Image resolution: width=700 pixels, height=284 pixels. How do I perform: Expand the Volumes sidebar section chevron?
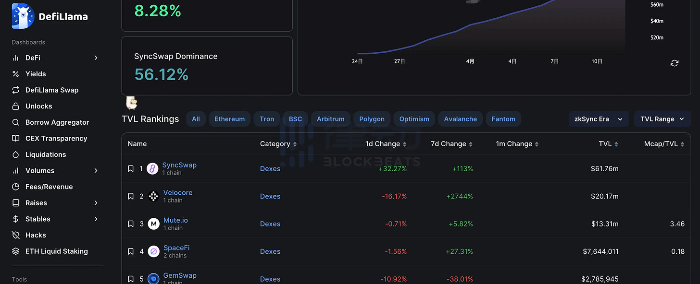pyautogui.click(x=96, y=170)
